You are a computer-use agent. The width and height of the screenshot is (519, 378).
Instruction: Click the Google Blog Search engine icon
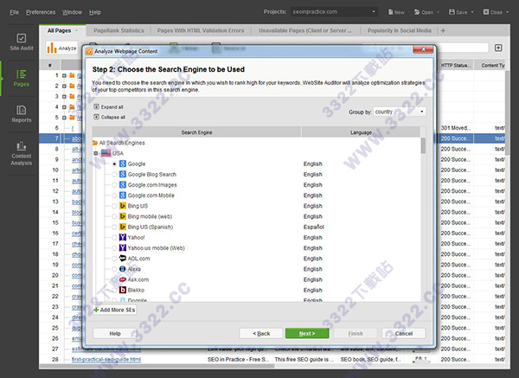tap(123, 174)
